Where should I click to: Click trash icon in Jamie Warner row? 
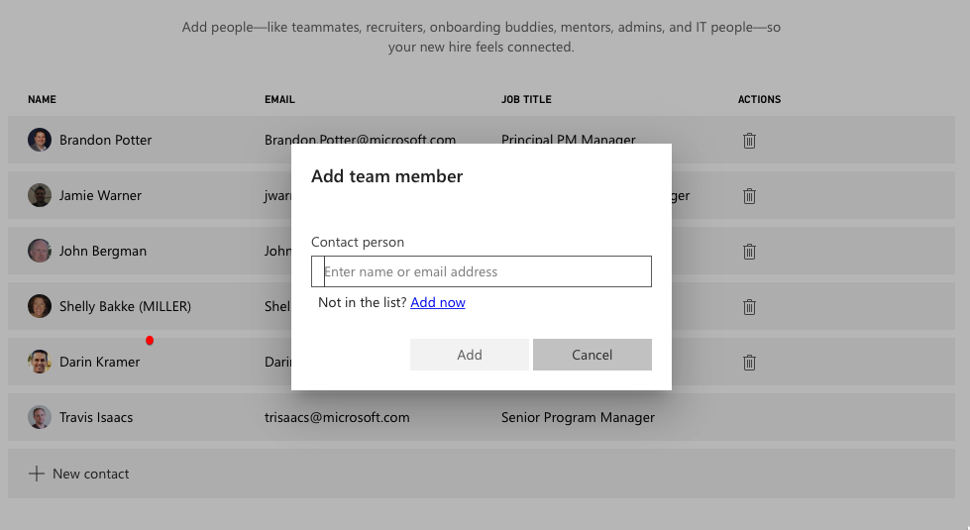(x=749, y=196)
